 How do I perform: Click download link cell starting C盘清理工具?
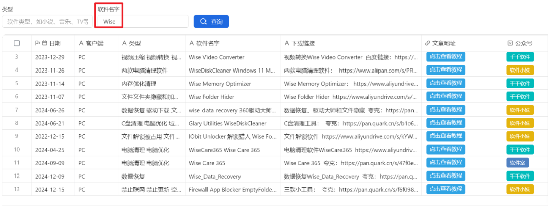(x=351, y=123)
